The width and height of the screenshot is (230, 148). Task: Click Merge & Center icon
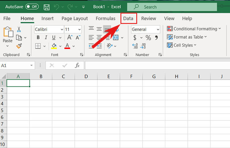(116, 38)
